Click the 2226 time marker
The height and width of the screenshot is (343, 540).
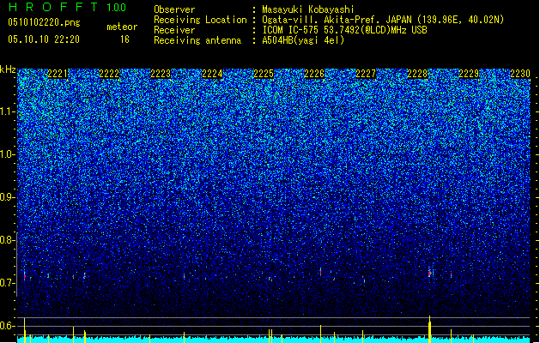click(314, 74)
